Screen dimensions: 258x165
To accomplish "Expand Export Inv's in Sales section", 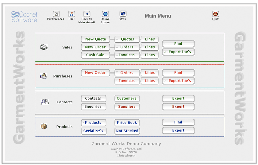I will coord(178,52).
